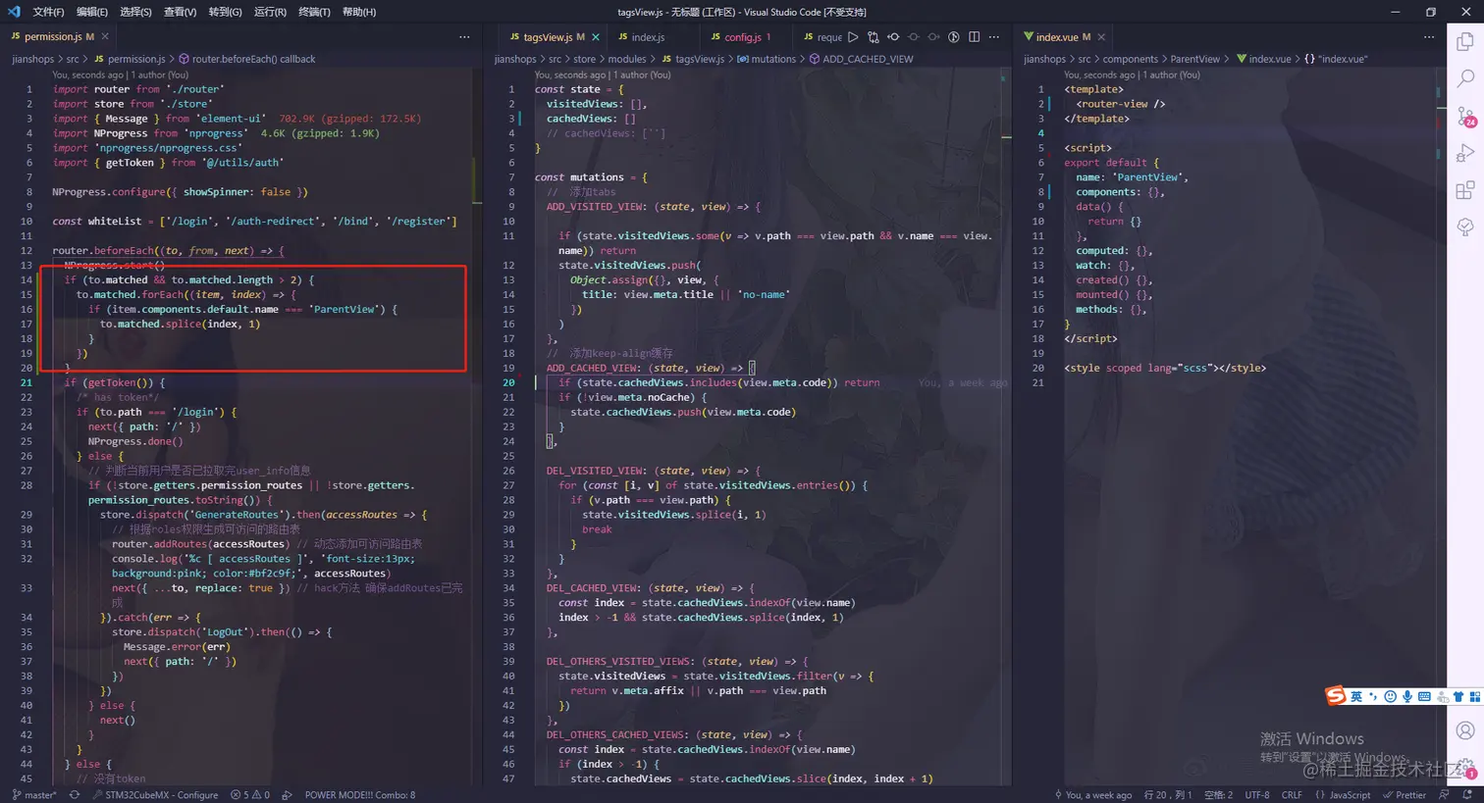This screenshot has width=1484, height=803.
Task: Click the VS Code logo in title bar
Action: [14, 12]
